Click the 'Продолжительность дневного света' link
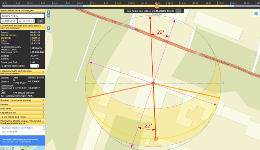This screenshot has width=260, height=150. tap(11, 48)
